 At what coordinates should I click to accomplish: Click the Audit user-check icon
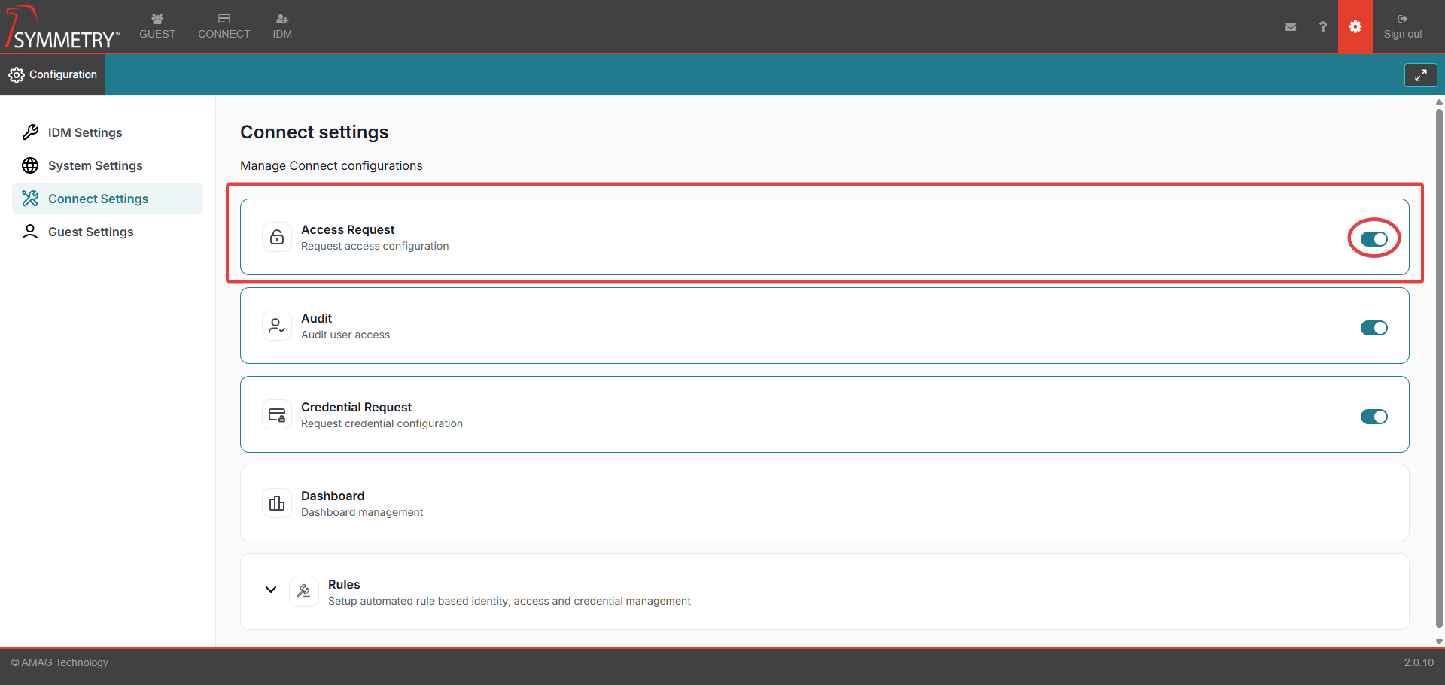tap(277, 326)
